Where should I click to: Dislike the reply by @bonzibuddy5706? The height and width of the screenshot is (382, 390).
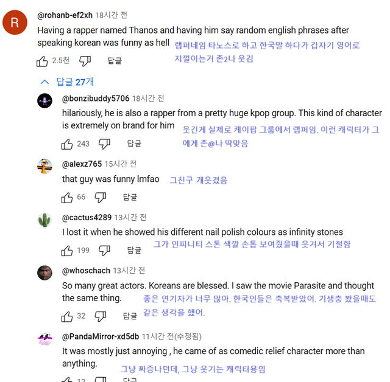(105, 144)
